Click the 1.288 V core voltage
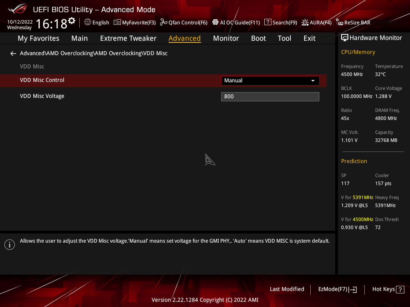 pos(383,96)
